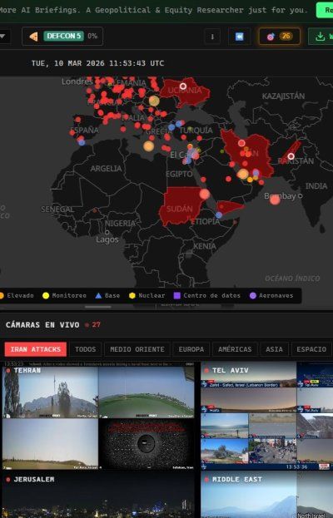Click the Lagos city label

(x=107, y=239)
